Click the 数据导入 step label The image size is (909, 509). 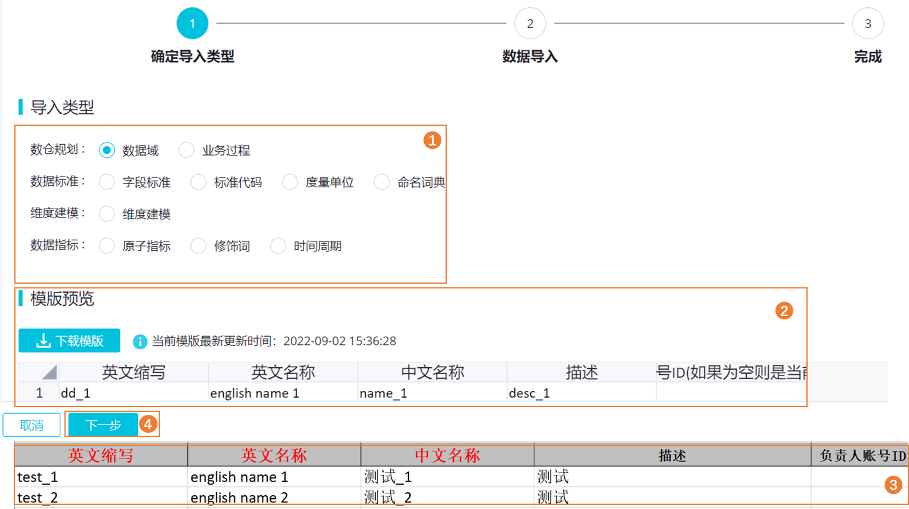(x=530, y=57)
